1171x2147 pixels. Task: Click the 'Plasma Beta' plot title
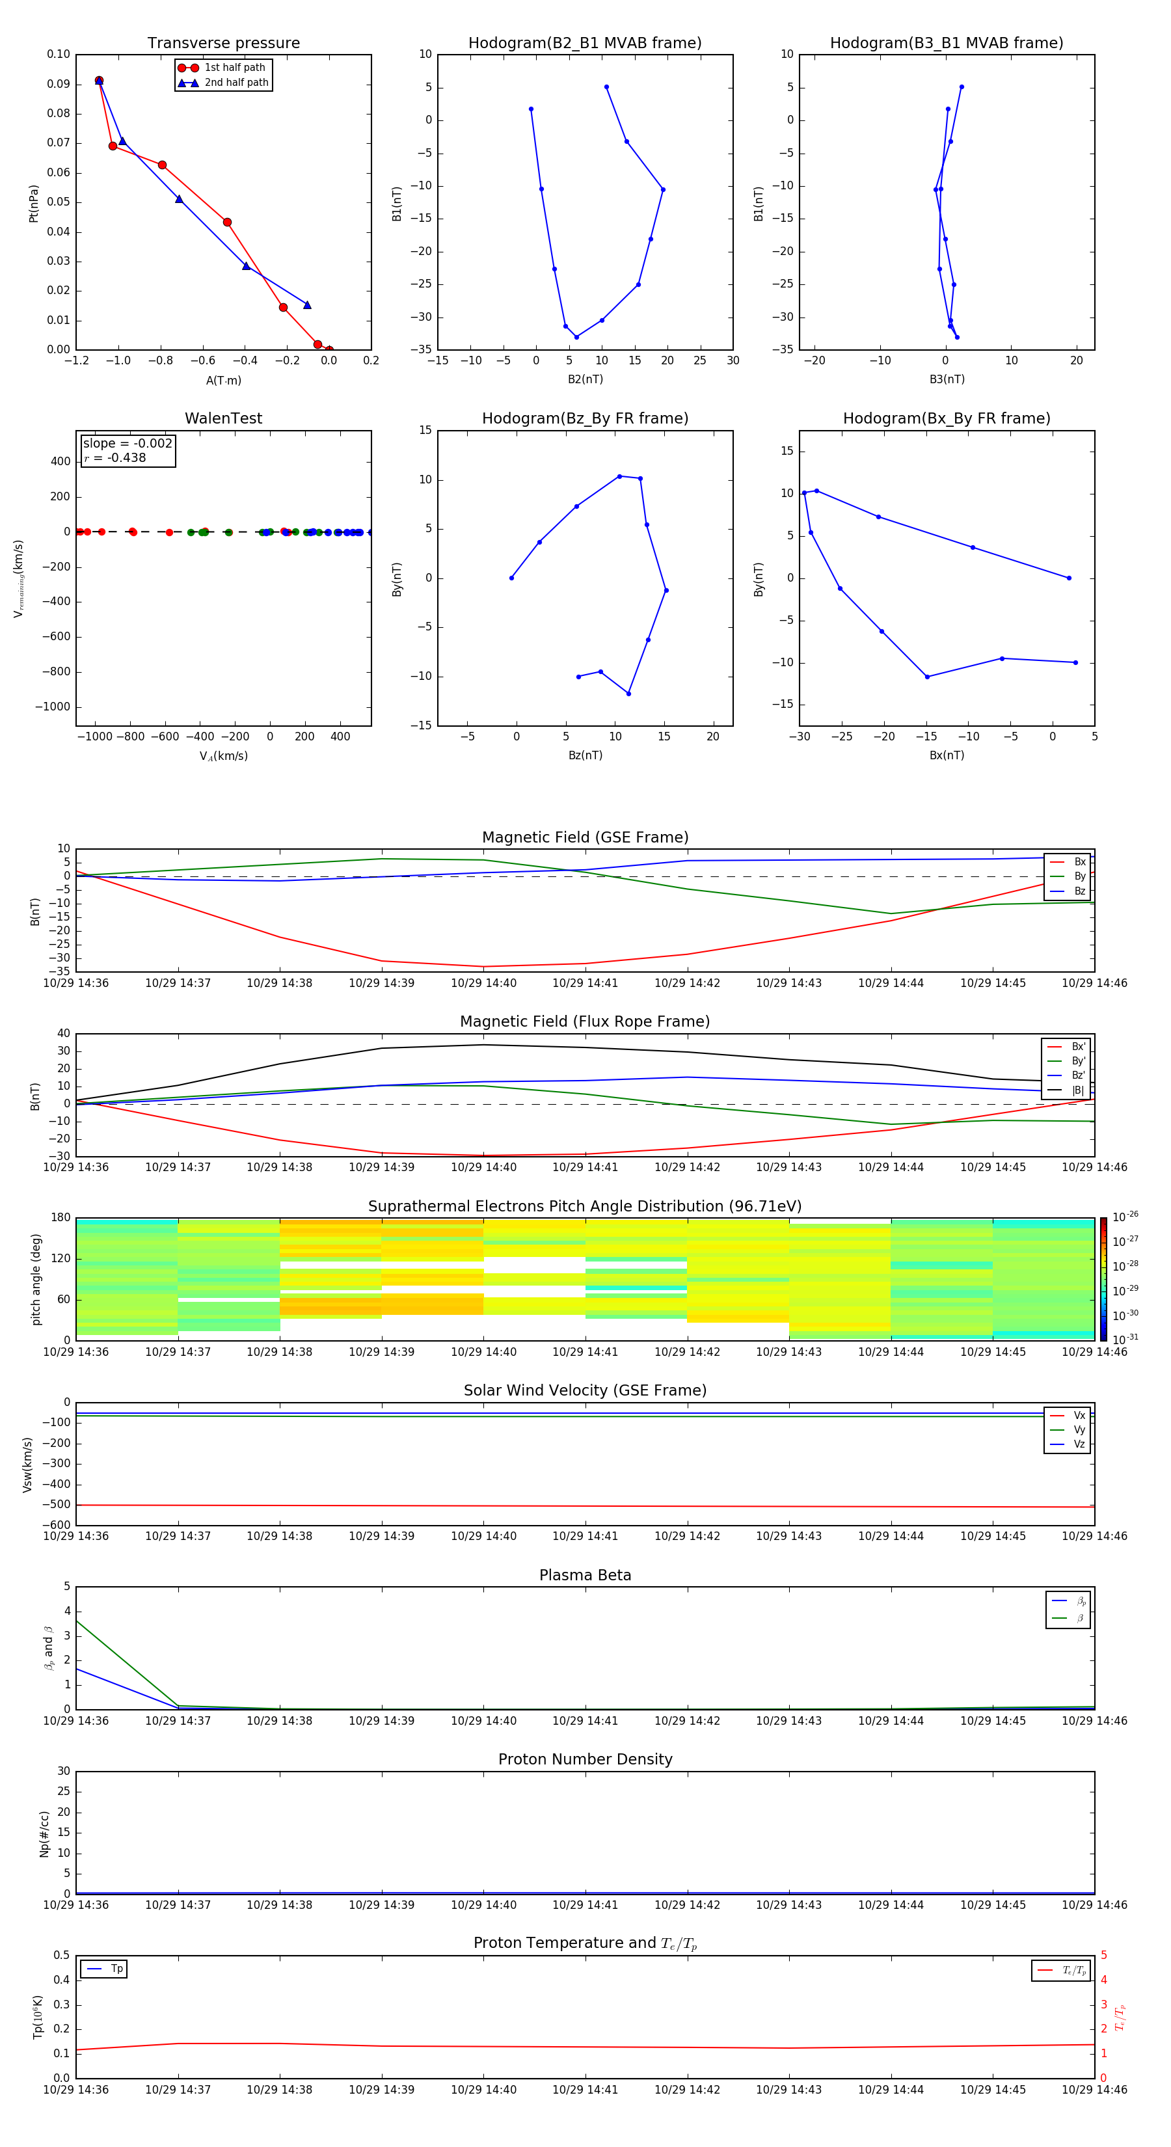pyautogui.click(x=585, y=1575)
